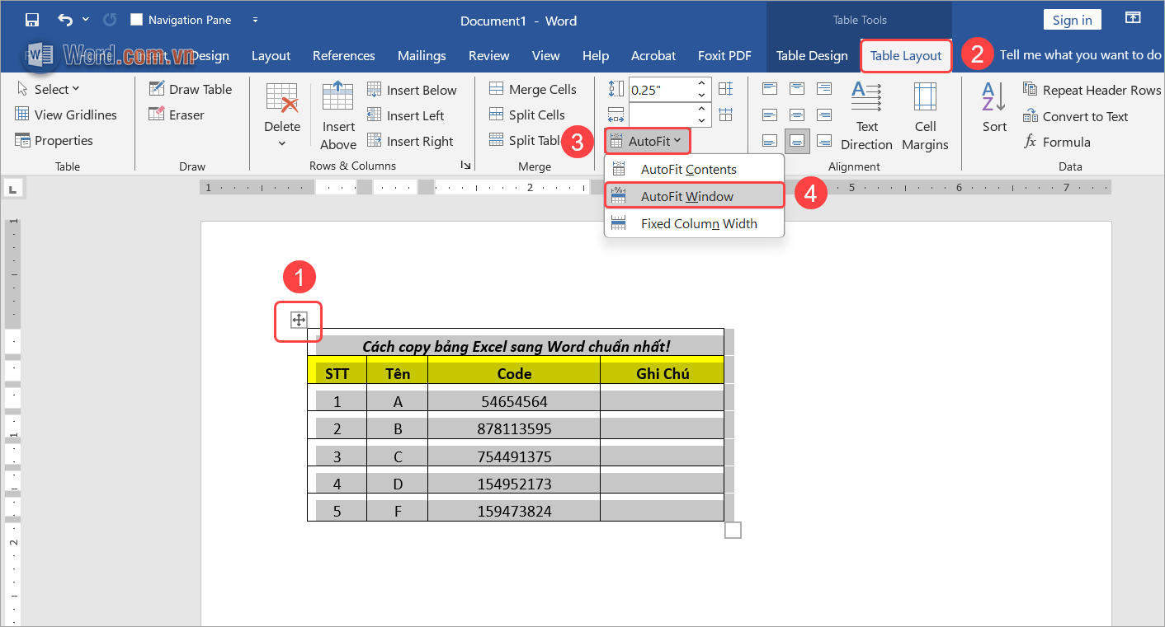Set Align Top Left cell alignment

pos(770,88)
